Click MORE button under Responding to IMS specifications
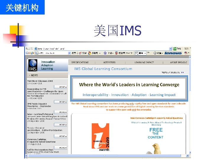 61,102
